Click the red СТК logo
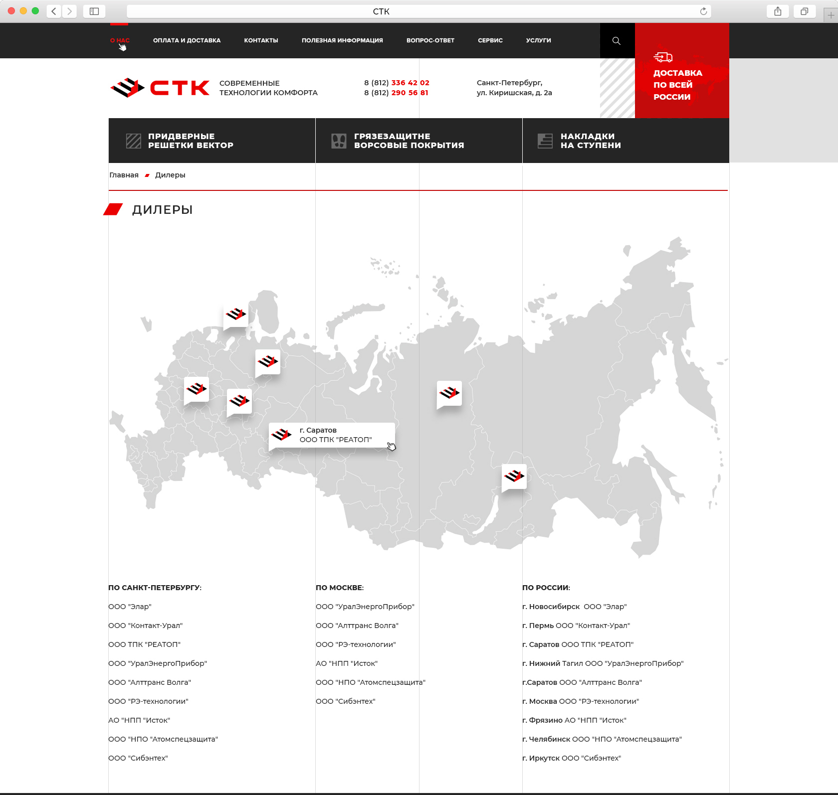This screenshot has width=838, height=795. click(x=160, y=88)
